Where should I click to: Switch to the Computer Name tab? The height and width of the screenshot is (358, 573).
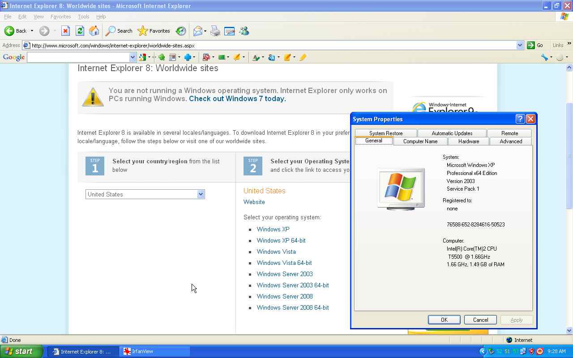coord(420,141)
